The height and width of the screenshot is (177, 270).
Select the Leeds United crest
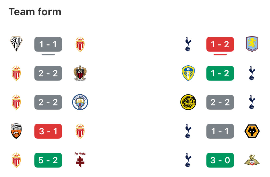click(188, 73)
